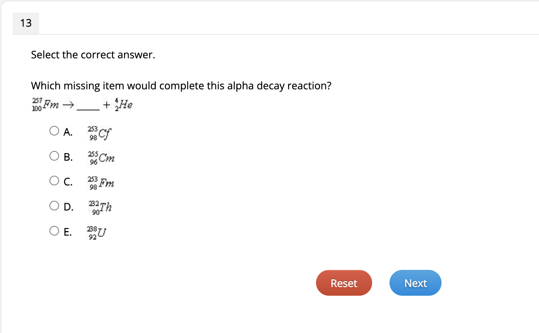This screenshot has width=539, height=333.
Task: Select answer choice E radio button
Action: click(x=54, y=230)
